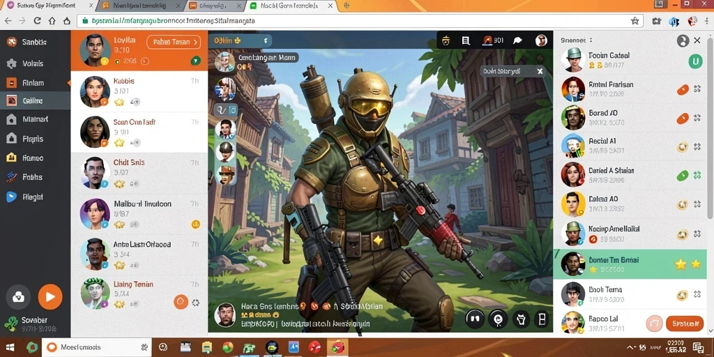Click profile icon at top of right panel

682,41
